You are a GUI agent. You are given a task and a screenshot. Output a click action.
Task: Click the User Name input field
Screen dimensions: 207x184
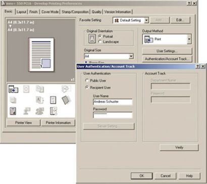click(113, 102)
